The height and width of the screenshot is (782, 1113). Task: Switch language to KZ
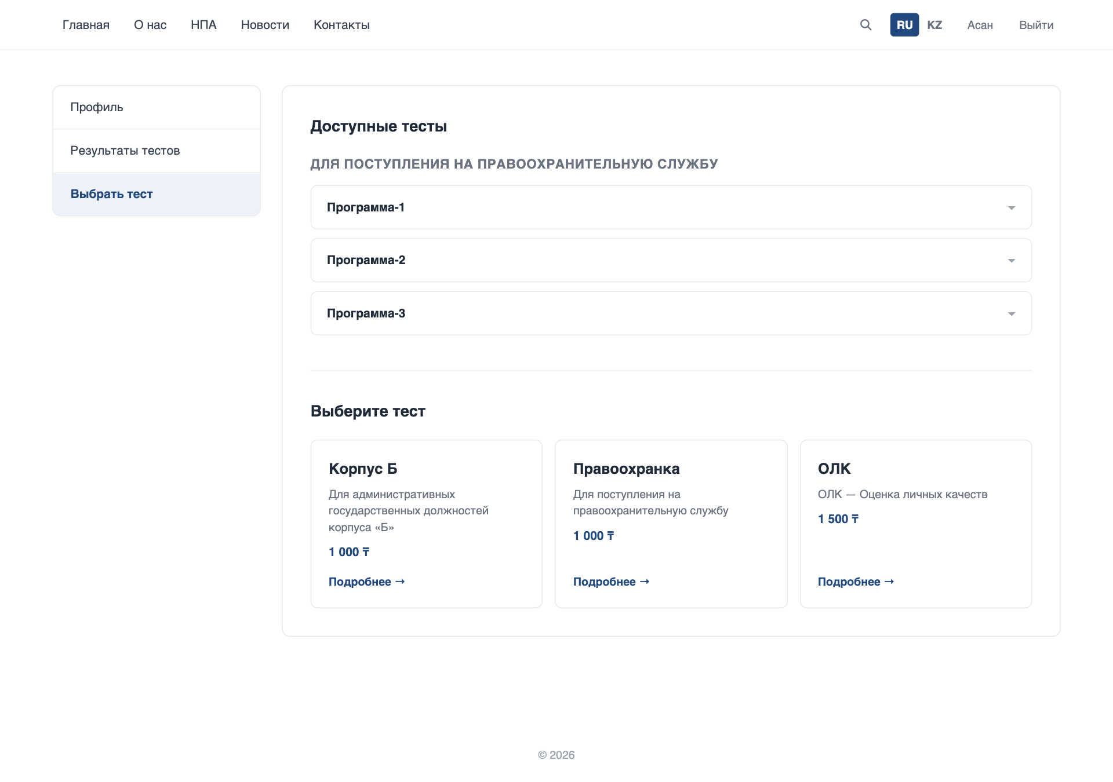click(934, 25)
